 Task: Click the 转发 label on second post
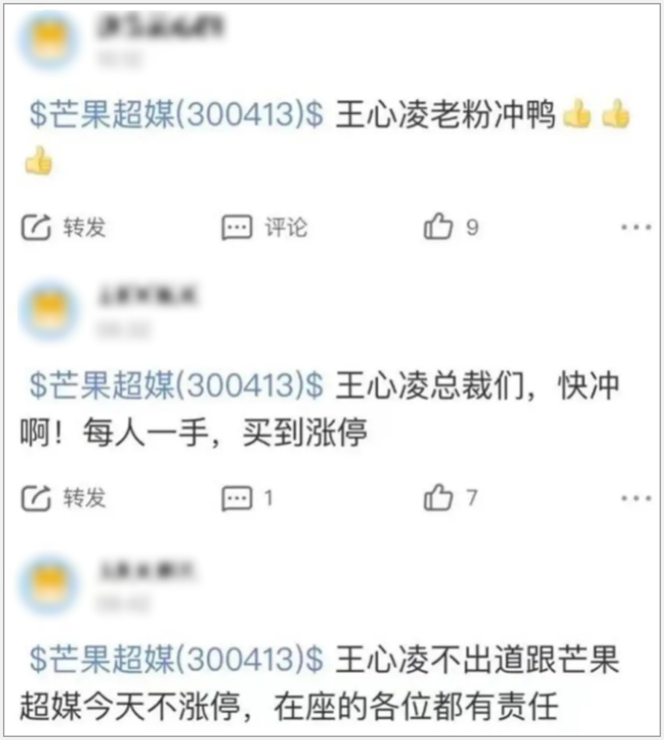point(85,498)
